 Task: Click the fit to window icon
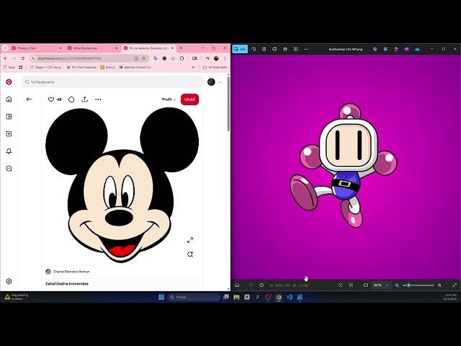pos(366,285)
